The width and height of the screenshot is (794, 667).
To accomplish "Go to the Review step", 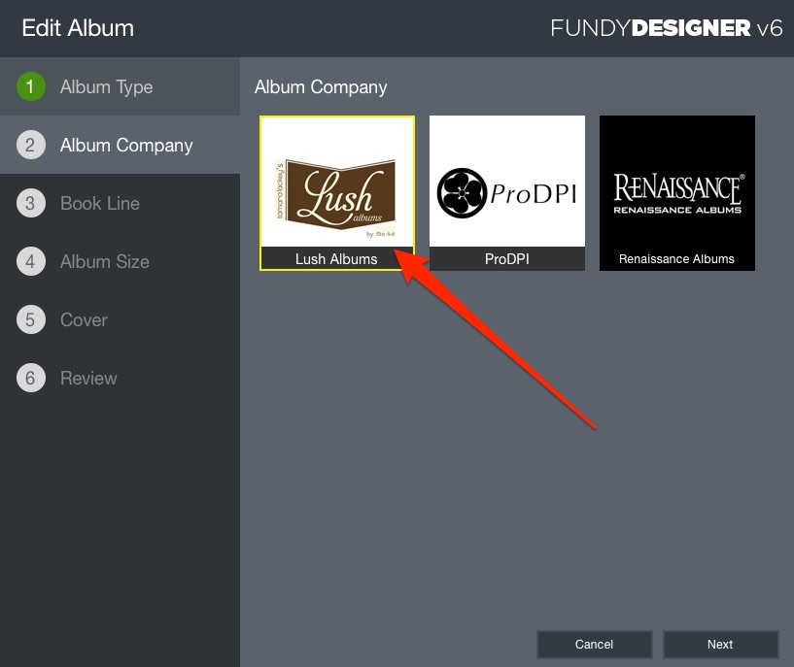I will click(x=120, y=378).
